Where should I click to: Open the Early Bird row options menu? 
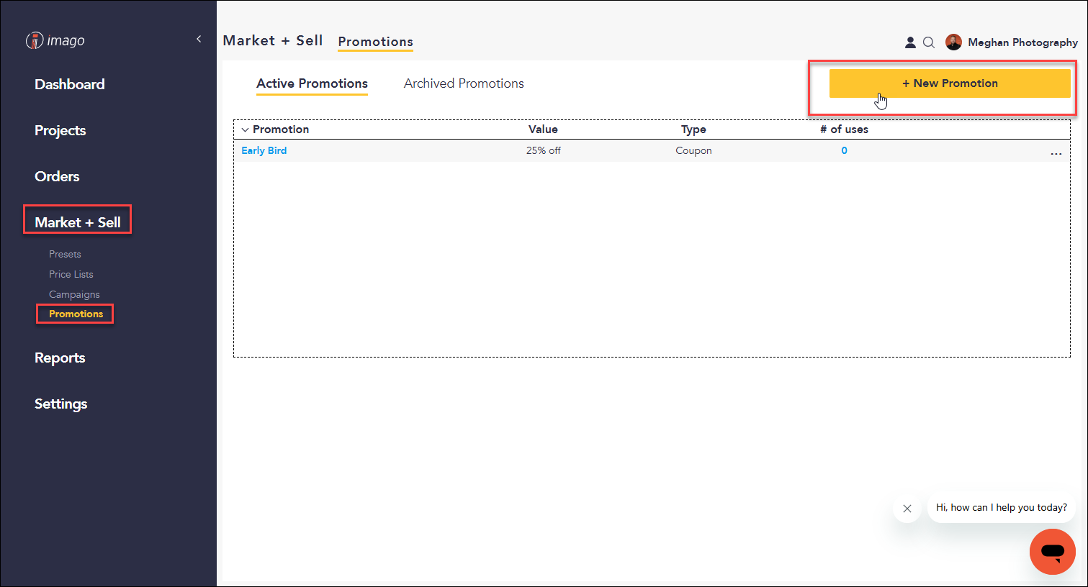(1056, 153)
